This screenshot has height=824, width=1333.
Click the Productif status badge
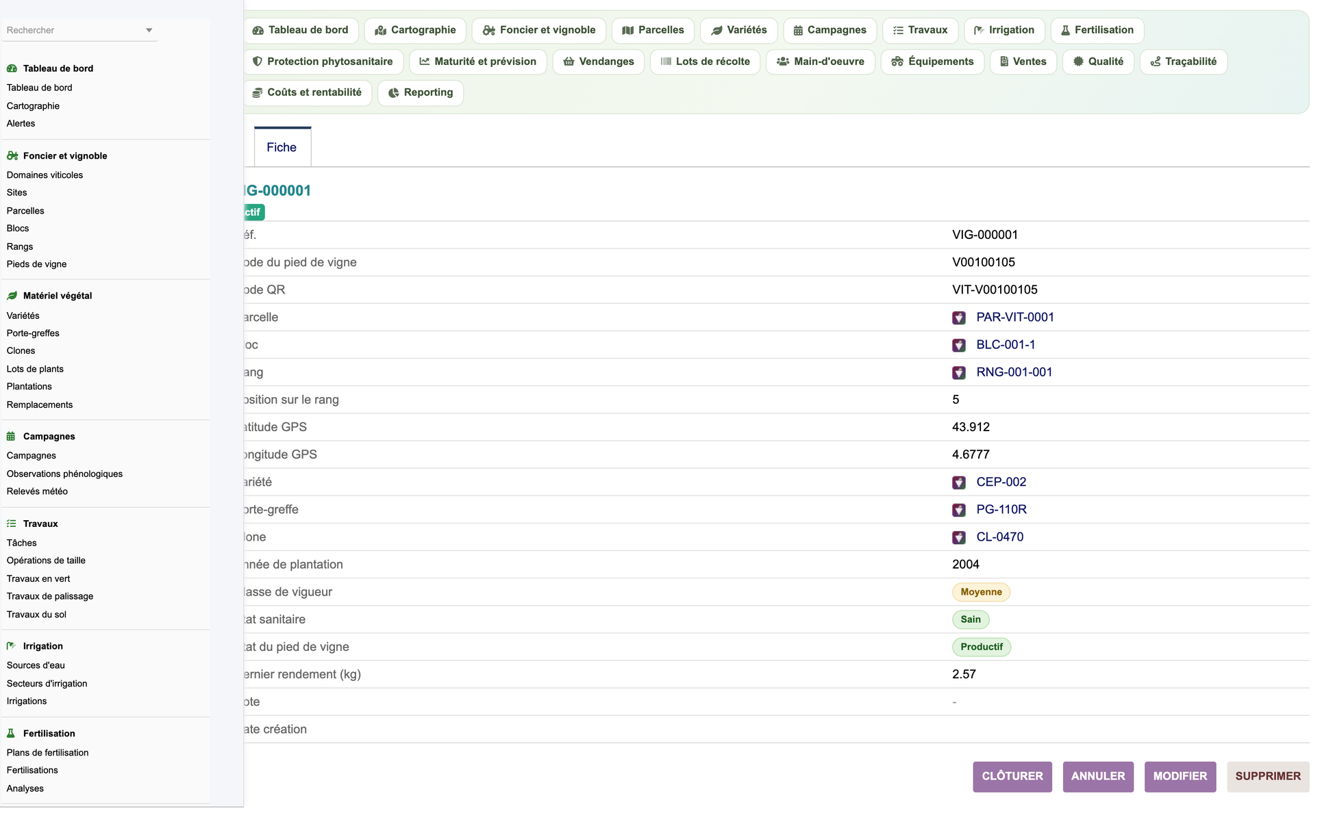tap(981, 647)
